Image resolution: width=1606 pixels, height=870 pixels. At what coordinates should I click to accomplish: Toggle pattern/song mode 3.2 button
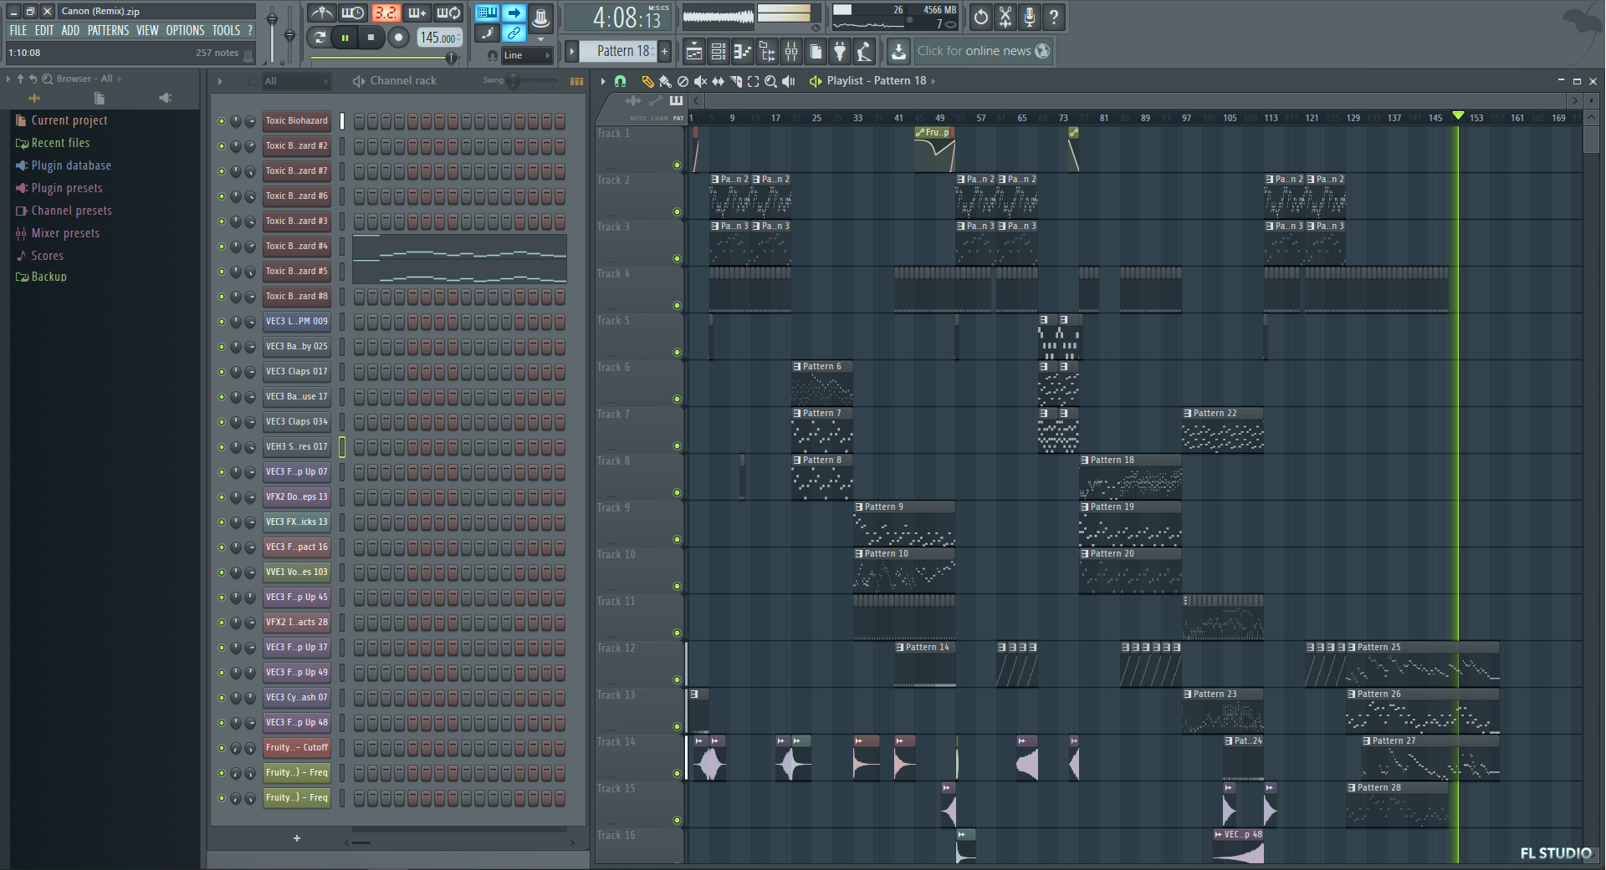pyautogui.click(x=386, y=13)
